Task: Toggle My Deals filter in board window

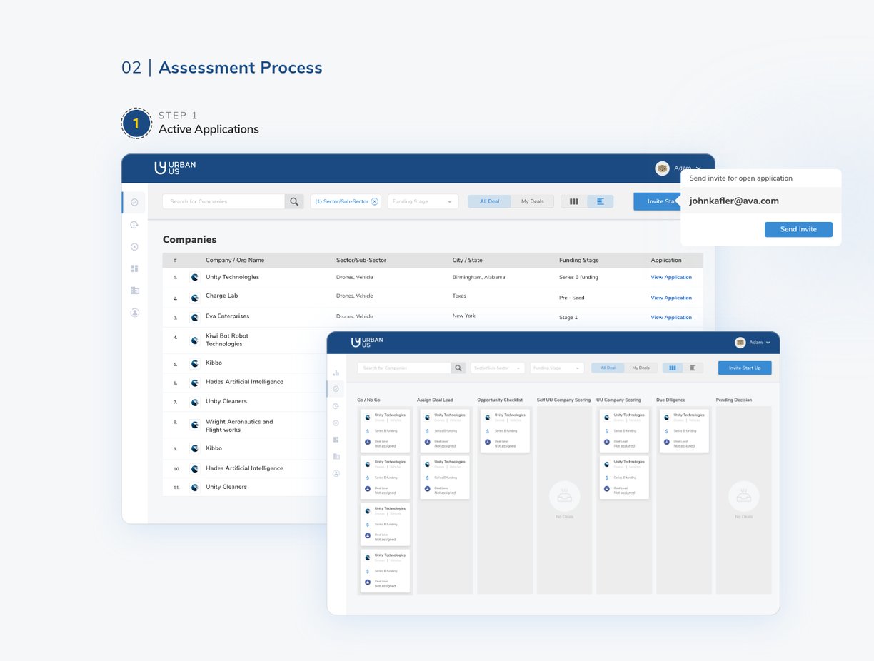Action: pyautogui.click(x=641, y=368)
